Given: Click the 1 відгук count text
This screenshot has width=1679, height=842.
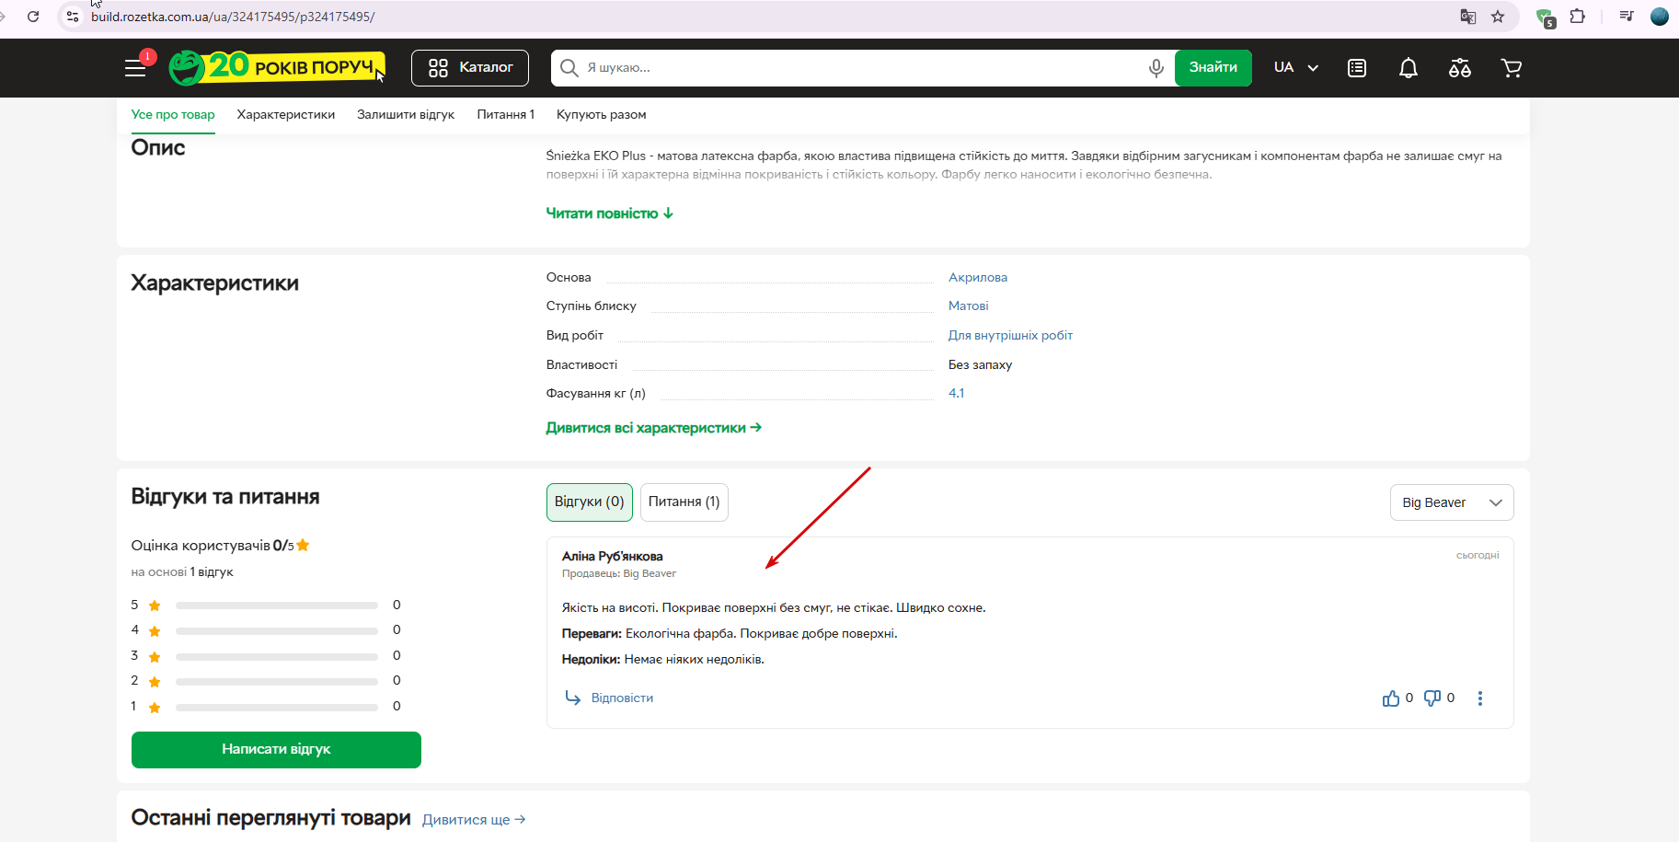Looking at the screenshot, I should (x=212, y=572).
